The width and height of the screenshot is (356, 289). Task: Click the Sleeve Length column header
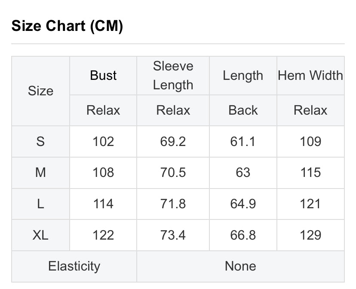(173, 76)
